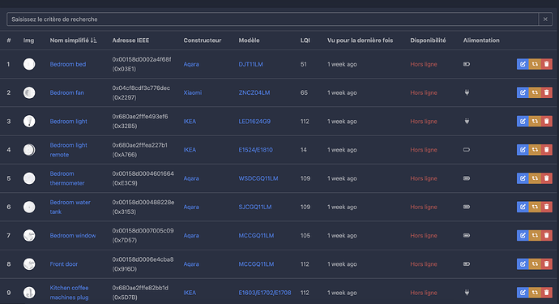Sort by Disponibilité column header
559x304 pixels.
[428, 41]
